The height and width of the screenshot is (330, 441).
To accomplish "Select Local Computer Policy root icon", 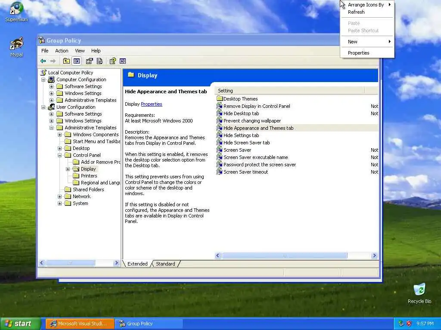I will [43, 73].
